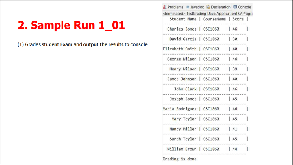Click the name 'David Garcia'
Viewport: 293px width, 165px height.
[x=183, y=39]
